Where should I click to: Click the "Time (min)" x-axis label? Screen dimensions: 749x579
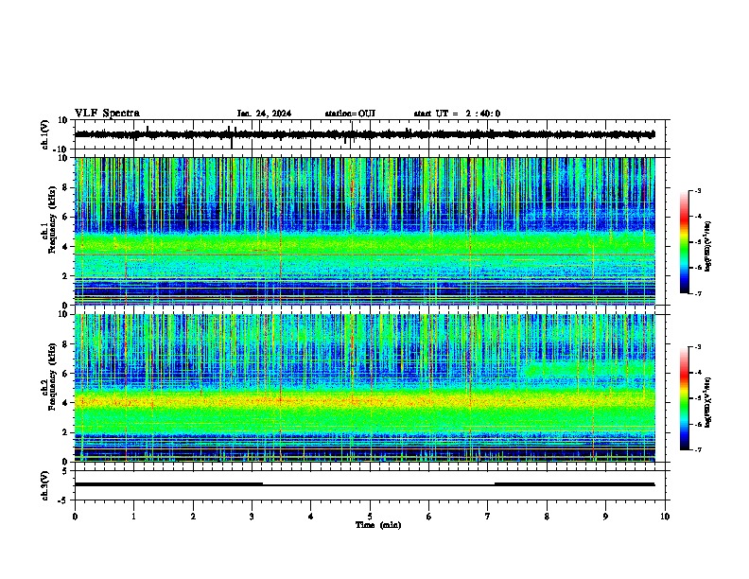click(378, 525)
